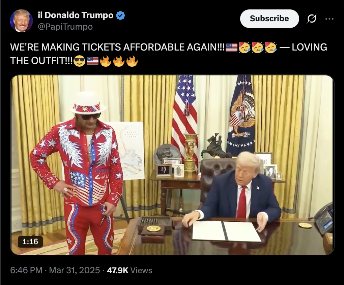344x285 pixels.
Task: Click the Subscribe button
Action: click(269, 19)
